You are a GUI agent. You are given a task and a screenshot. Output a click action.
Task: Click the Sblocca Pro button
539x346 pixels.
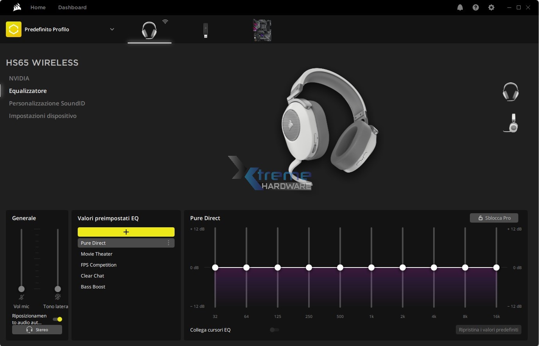point(494,218)
